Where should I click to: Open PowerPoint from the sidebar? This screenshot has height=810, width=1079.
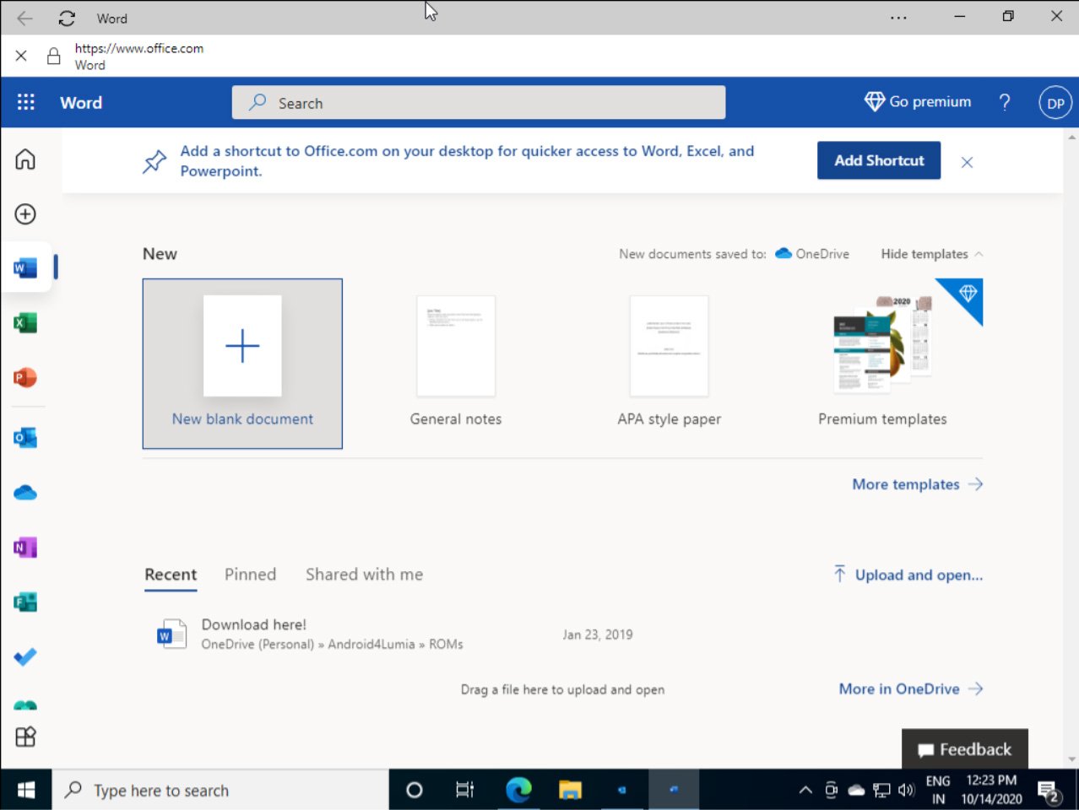pyautogui.click(x=25, y=377)
